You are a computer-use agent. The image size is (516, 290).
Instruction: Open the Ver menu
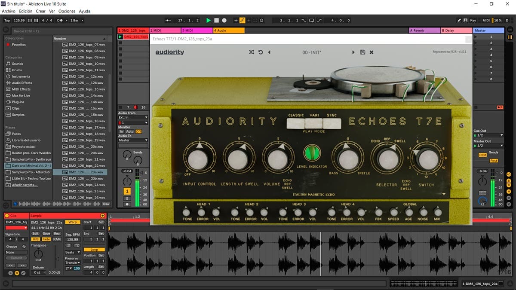pos(52,11)
